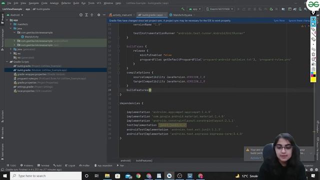Pick color from annotation toolbar palette
The height and width of the screenshot is (180, 320).
(313, 74)
